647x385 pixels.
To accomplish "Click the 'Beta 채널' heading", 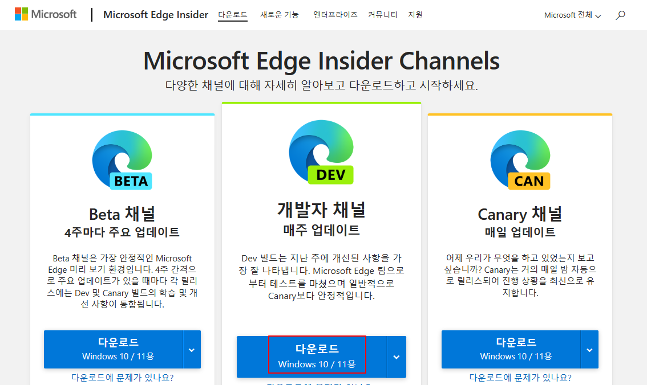I will pos(122,214).
